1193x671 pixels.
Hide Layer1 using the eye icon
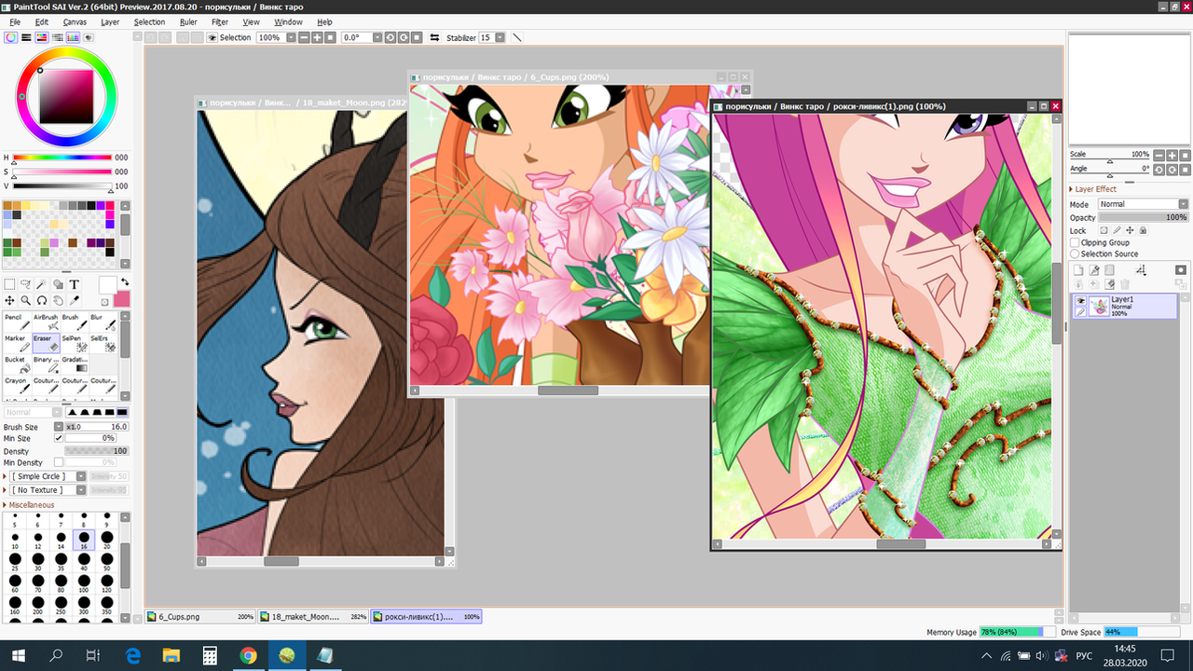click(1081, 301)
